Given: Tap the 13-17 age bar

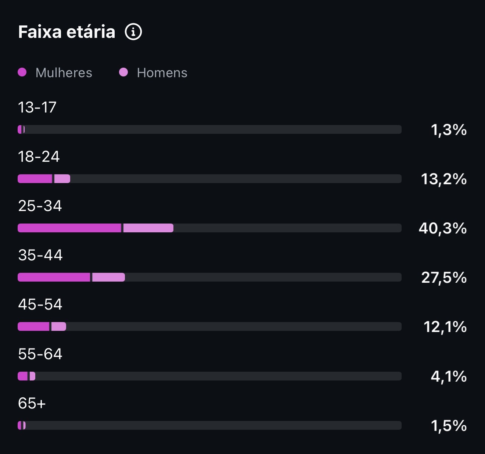Looking at the screenshot, I should pyautogui.click(x=209, y=129).
